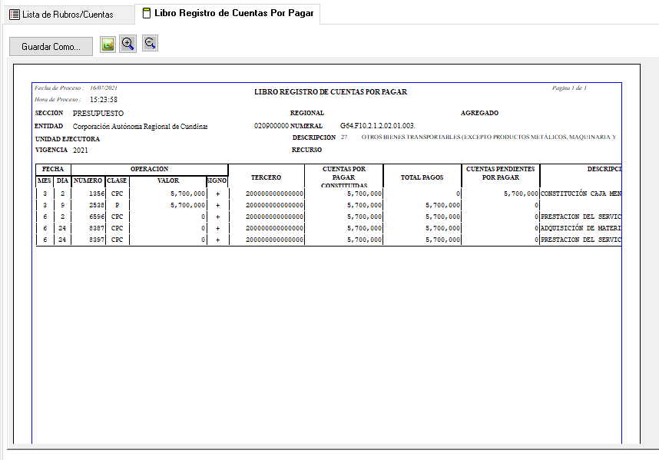
Task: Click the TERCERO column header
Action: 266,177
